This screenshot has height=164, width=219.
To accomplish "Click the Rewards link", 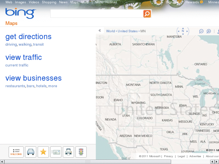I will point(192,2).
